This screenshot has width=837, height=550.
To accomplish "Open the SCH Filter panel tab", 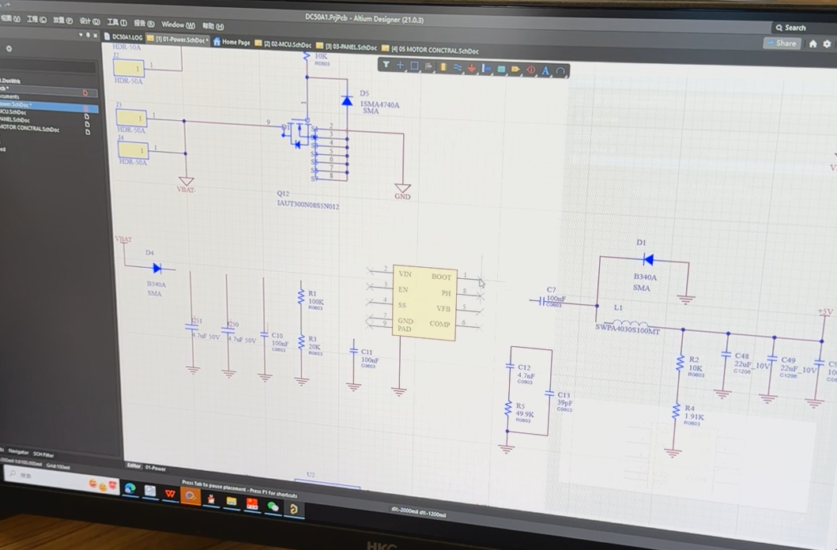I will [43, 454].
